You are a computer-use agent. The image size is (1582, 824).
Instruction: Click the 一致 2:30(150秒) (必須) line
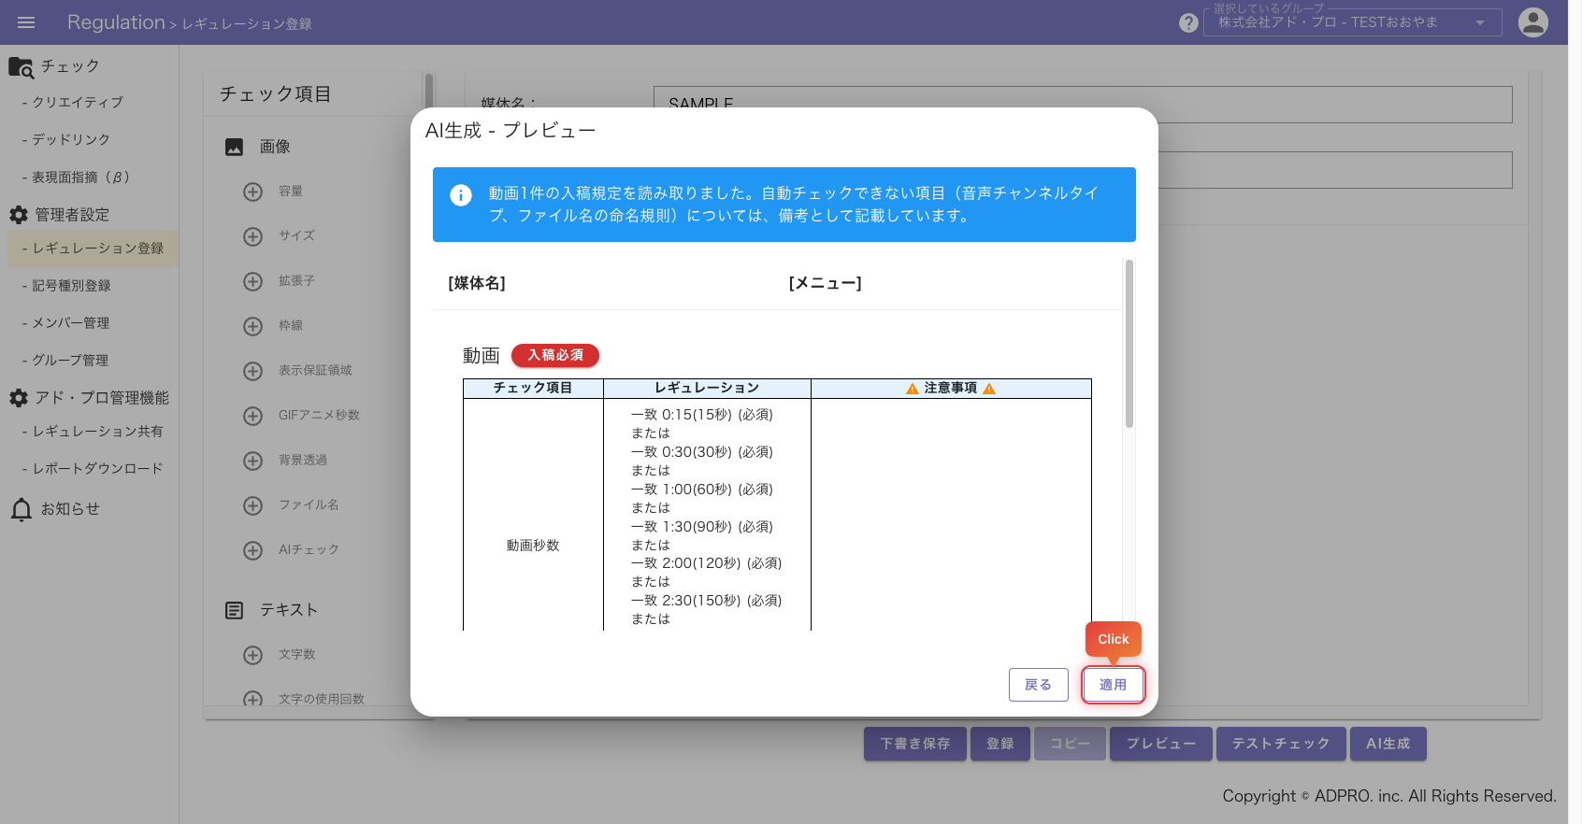707,601
